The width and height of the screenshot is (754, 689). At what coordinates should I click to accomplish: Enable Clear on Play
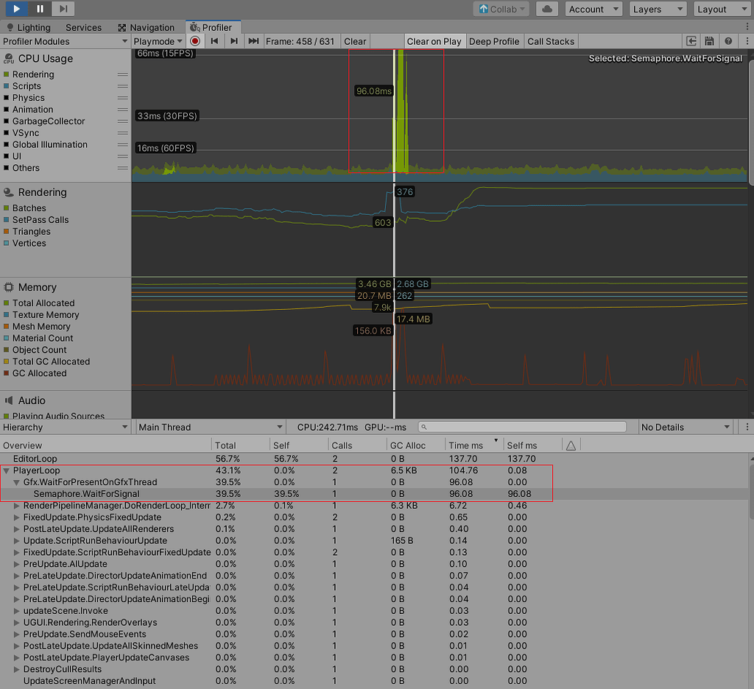(x=434, y=41)
